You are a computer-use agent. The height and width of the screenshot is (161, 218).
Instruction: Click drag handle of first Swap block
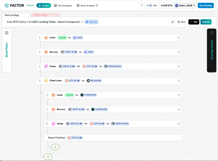pyautogui.click(x=40, y=66)
